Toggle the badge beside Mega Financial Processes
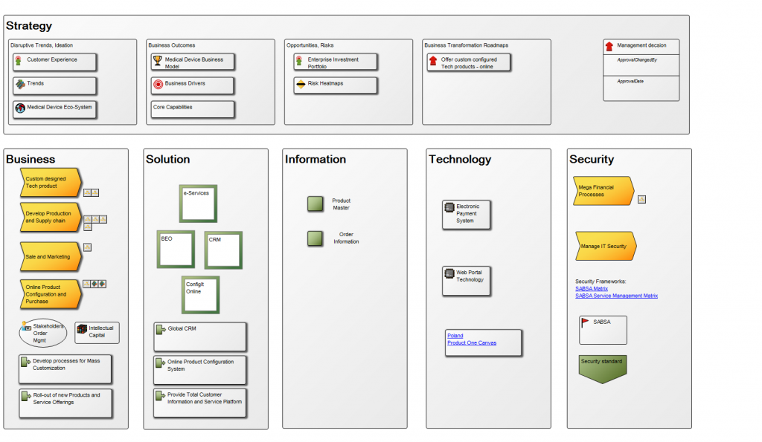Screen dimensions: 762x442 click(x=641, y=199)
